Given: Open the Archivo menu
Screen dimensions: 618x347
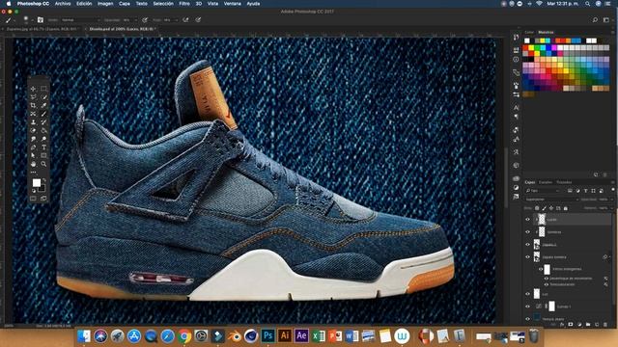Looking at the screenshot, I should click(63, 4).
